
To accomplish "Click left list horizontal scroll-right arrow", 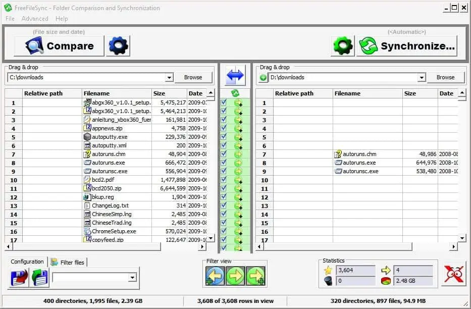I will (x=202, y=246).
